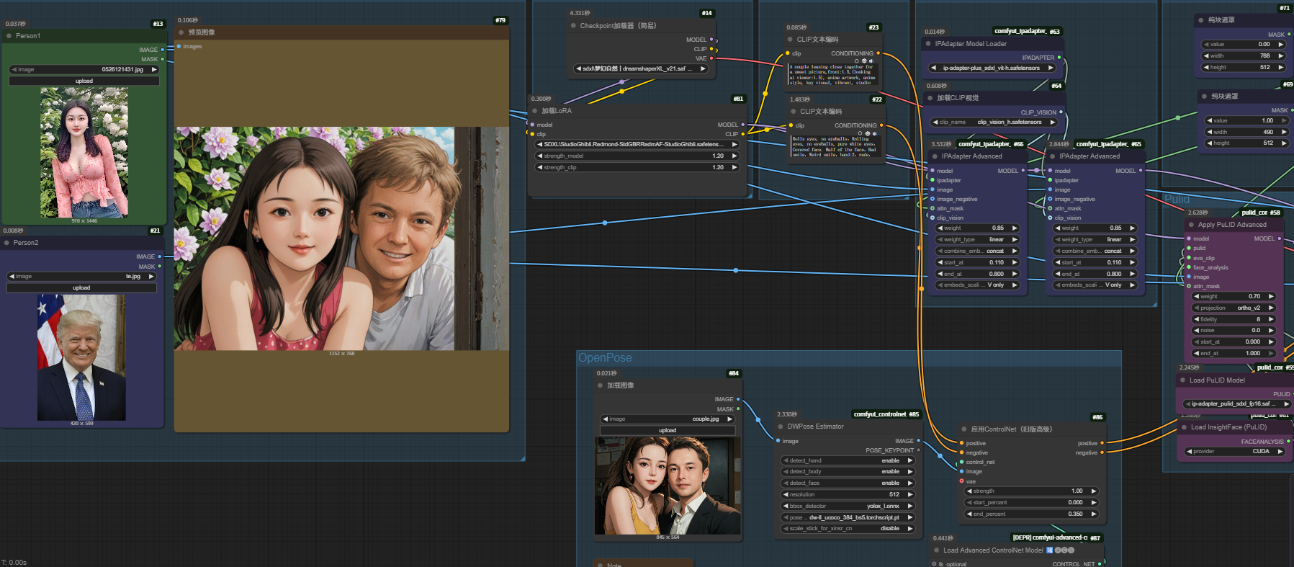Image resolution: width=1294 pixels, height=567 pixels.
Task: Collapse the 加载CLIP视觉 node with its dot
Action: click(x=930, y=98)
